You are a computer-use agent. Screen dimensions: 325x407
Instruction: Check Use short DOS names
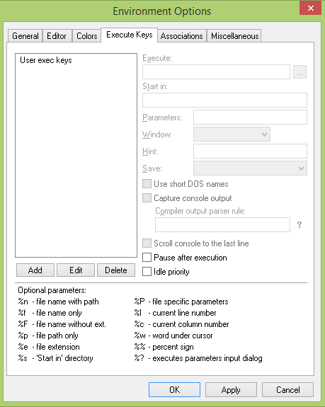147,184
